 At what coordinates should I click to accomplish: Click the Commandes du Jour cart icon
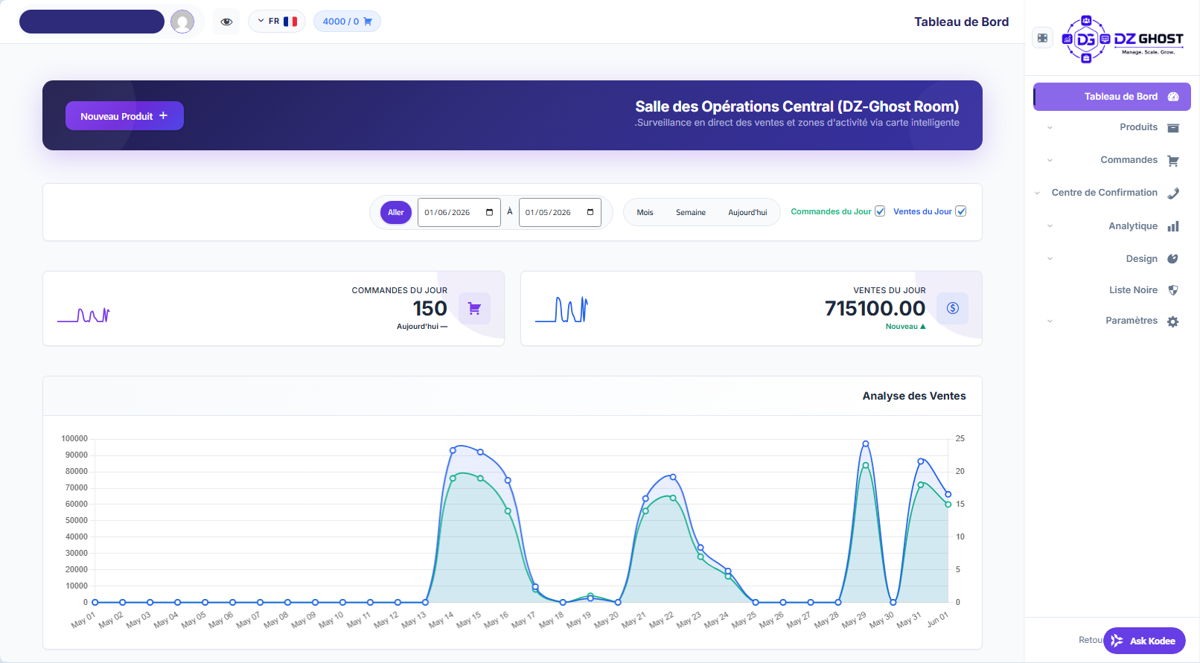[474, 308]
